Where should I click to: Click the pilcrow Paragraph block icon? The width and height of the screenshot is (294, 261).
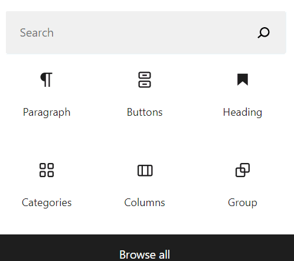47,80
